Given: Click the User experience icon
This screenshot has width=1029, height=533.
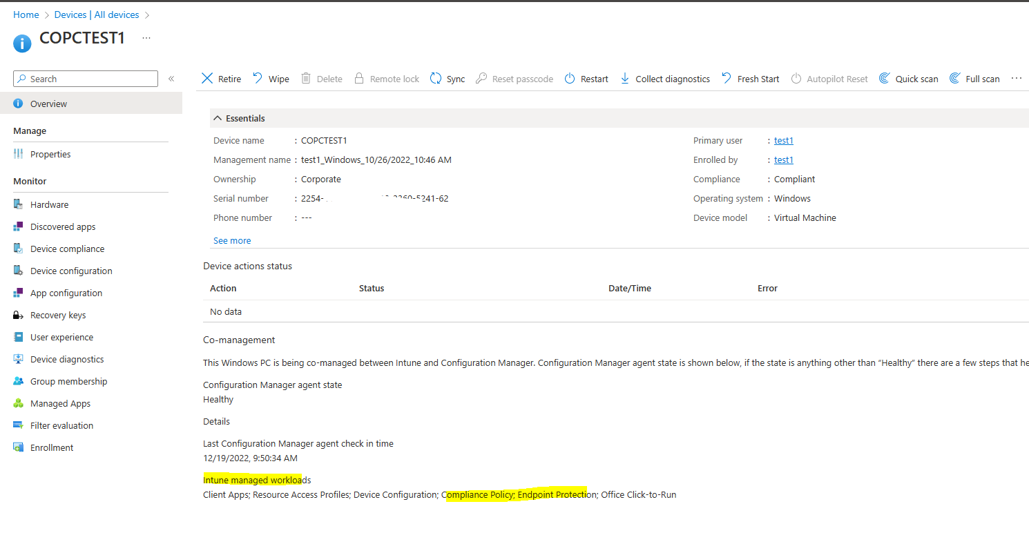Looking at the screenshot, I should (18, 337).
